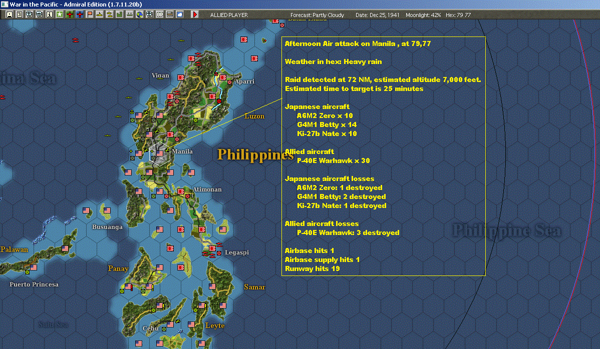600x349 pixels.
Task: Click the 'A6M2 Zero: 1 destroyed' line
Action: [x=340, y=187]
